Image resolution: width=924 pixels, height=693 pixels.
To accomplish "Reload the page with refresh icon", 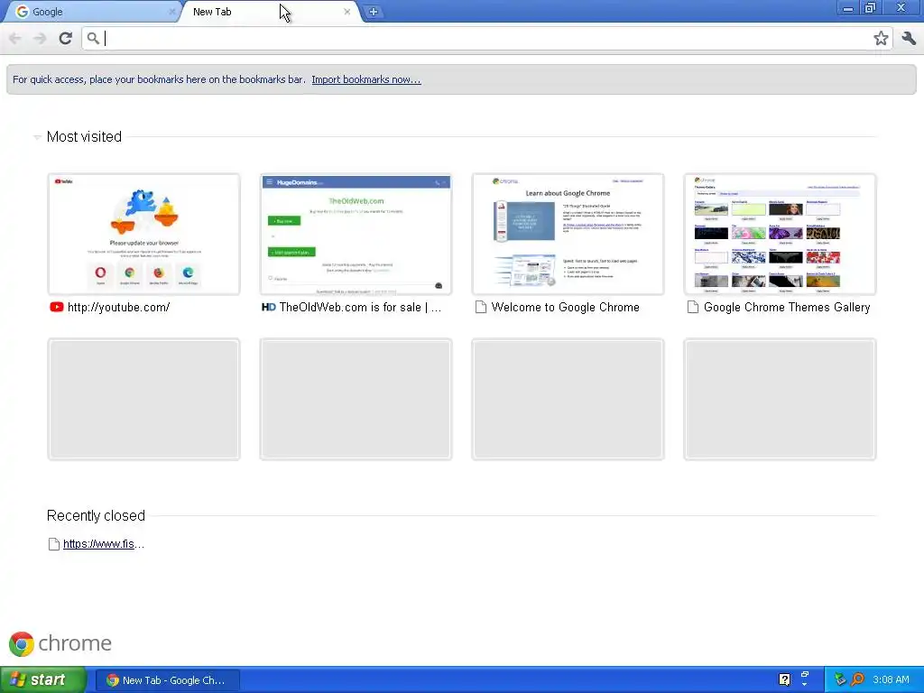I will click(x=65, y=38).
